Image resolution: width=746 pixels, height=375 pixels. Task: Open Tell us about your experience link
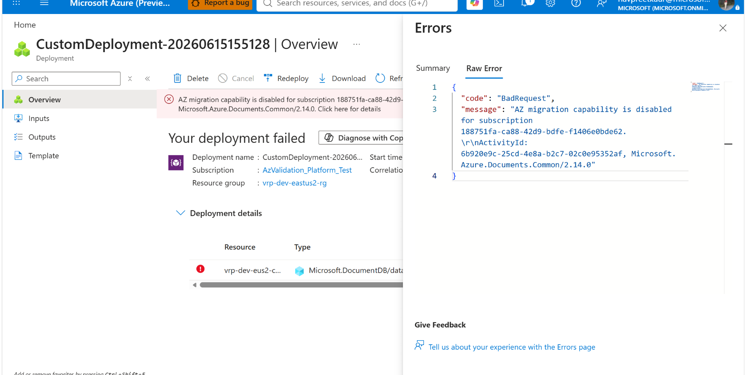click(x=512, y=347)
